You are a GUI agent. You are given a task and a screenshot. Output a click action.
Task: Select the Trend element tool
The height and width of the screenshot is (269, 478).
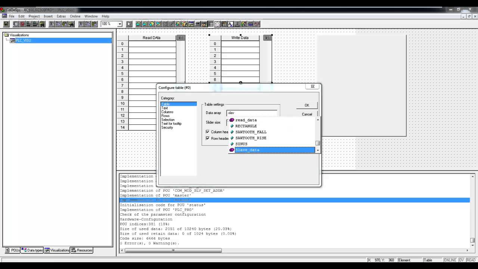[x=217, y=24]
